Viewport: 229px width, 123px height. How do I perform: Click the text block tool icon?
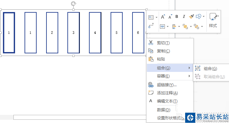(151, 17)
